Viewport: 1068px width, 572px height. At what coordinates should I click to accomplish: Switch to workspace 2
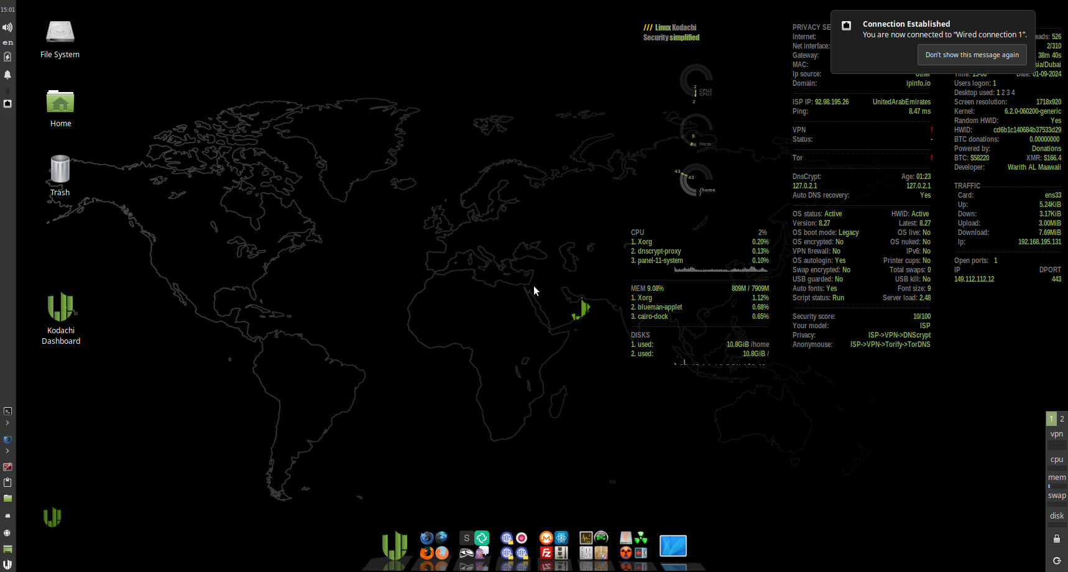(x=1062, y=418)
